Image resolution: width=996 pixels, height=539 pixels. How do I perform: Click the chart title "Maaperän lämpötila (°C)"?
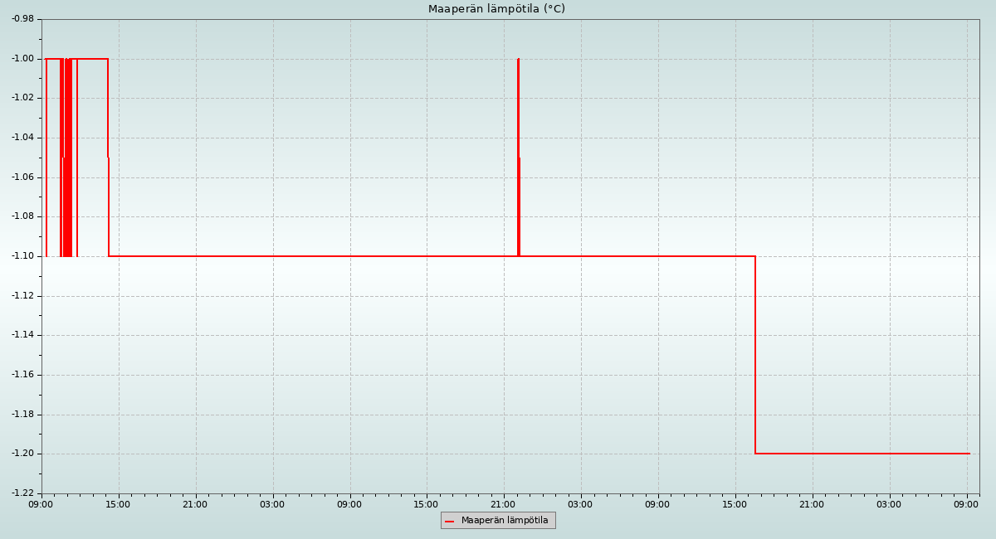click(496, 9)
